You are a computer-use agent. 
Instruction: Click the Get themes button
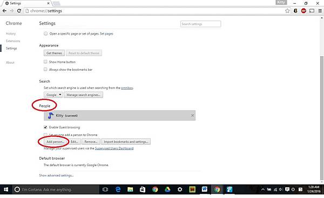click(54, 53)
